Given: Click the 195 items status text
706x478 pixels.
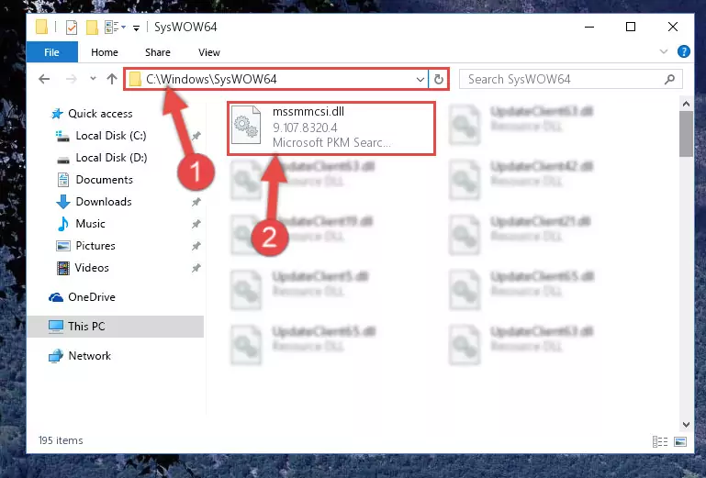Looking at the screenshot, I should click(61, 440).
